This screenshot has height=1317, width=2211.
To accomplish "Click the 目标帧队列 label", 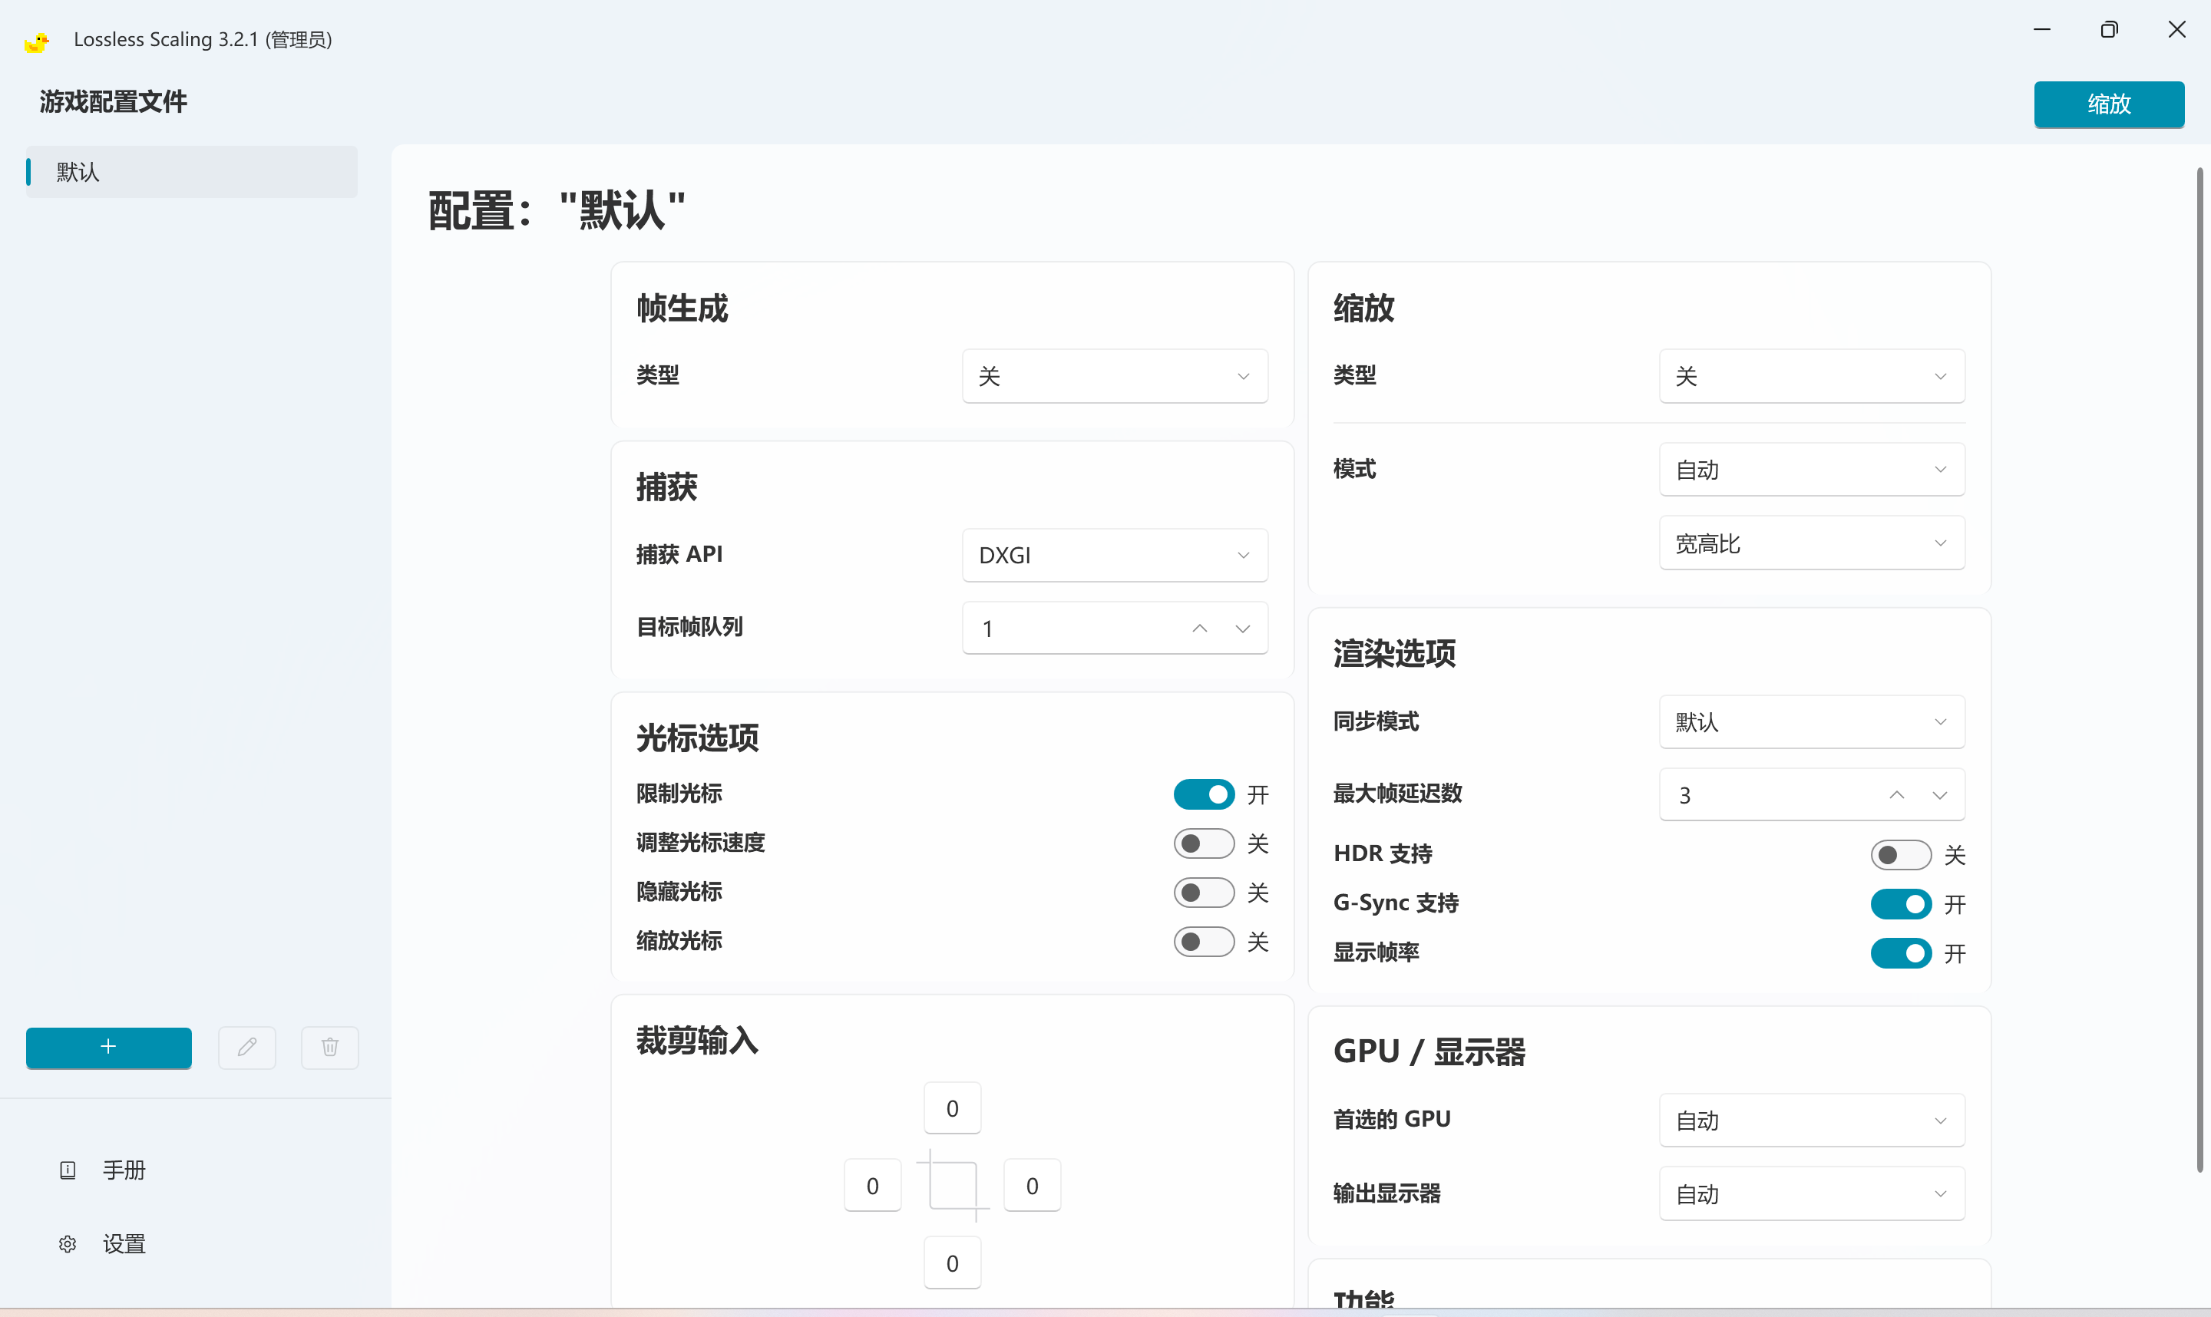I will (x=689, y=628).
